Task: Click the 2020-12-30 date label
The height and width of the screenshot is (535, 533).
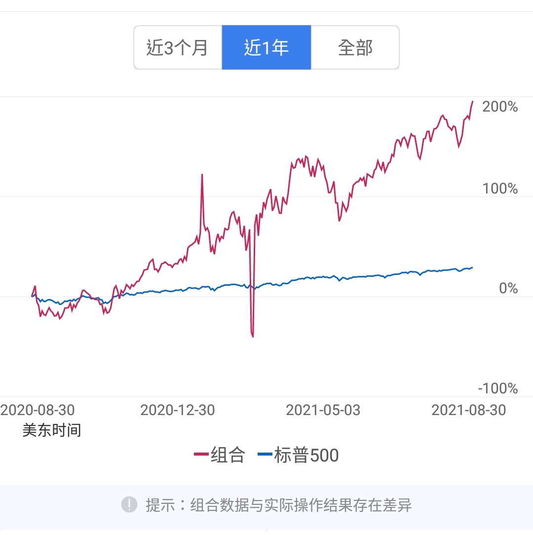Action: pyautogui.click(x=178, y=410)
